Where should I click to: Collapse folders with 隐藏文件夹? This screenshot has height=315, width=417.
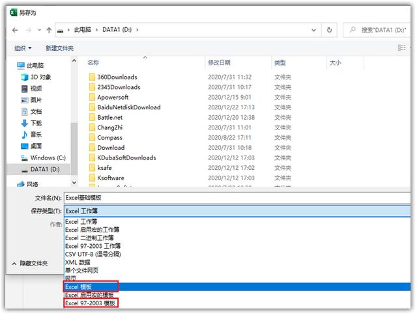tap(30, 264)
